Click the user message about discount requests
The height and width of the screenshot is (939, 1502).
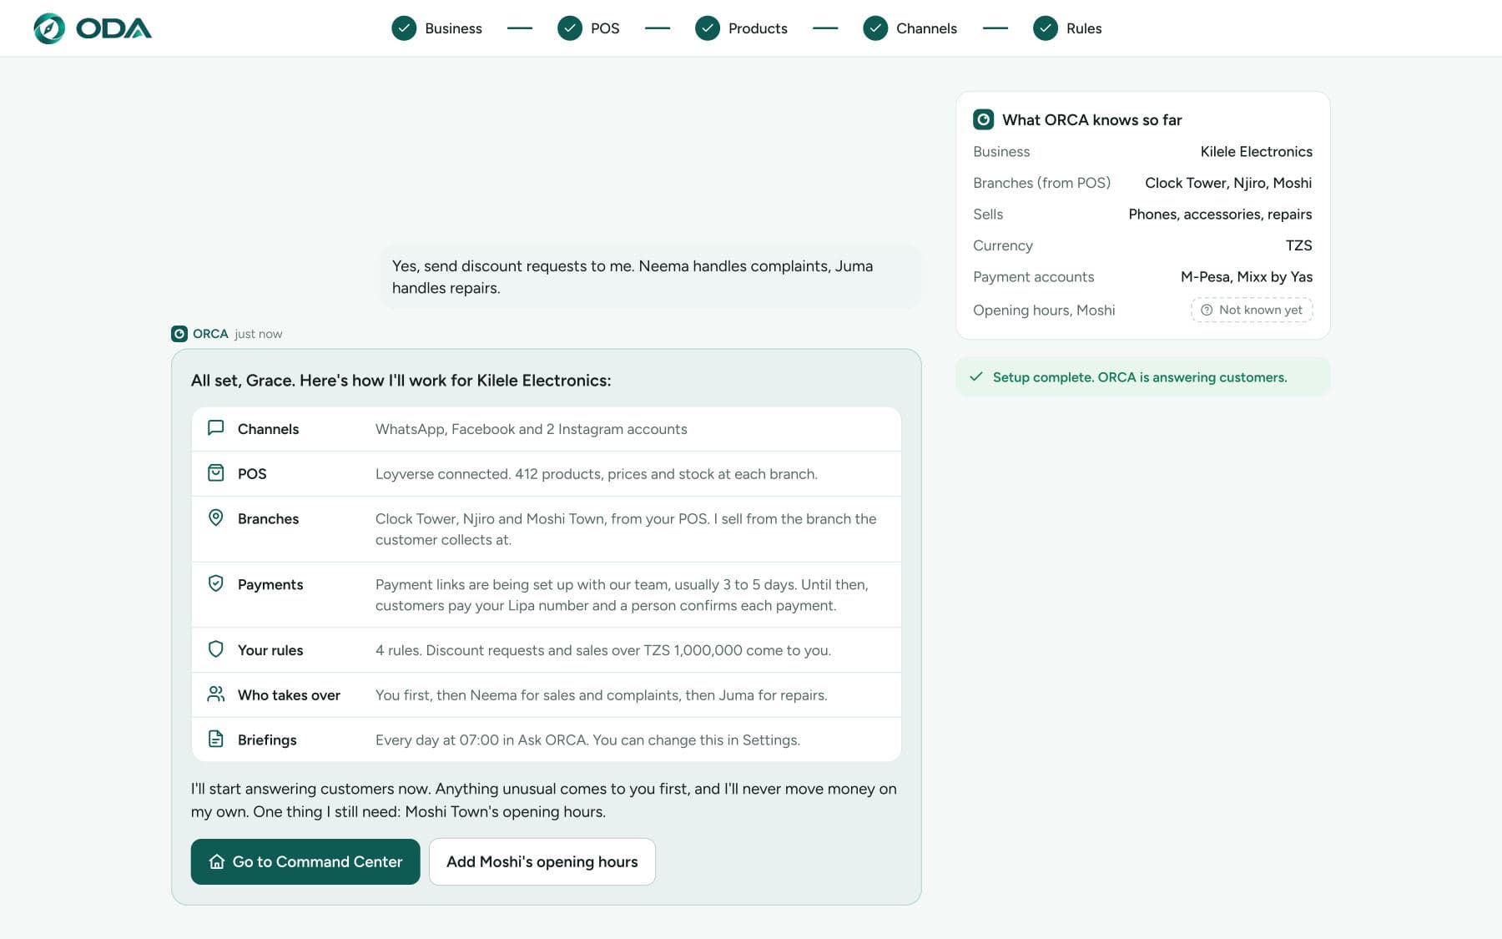tap(651, 276)
